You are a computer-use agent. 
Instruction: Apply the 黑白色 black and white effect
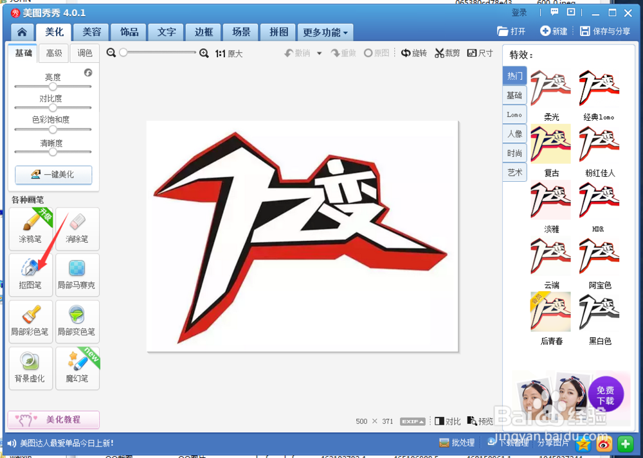click(599, 312)
